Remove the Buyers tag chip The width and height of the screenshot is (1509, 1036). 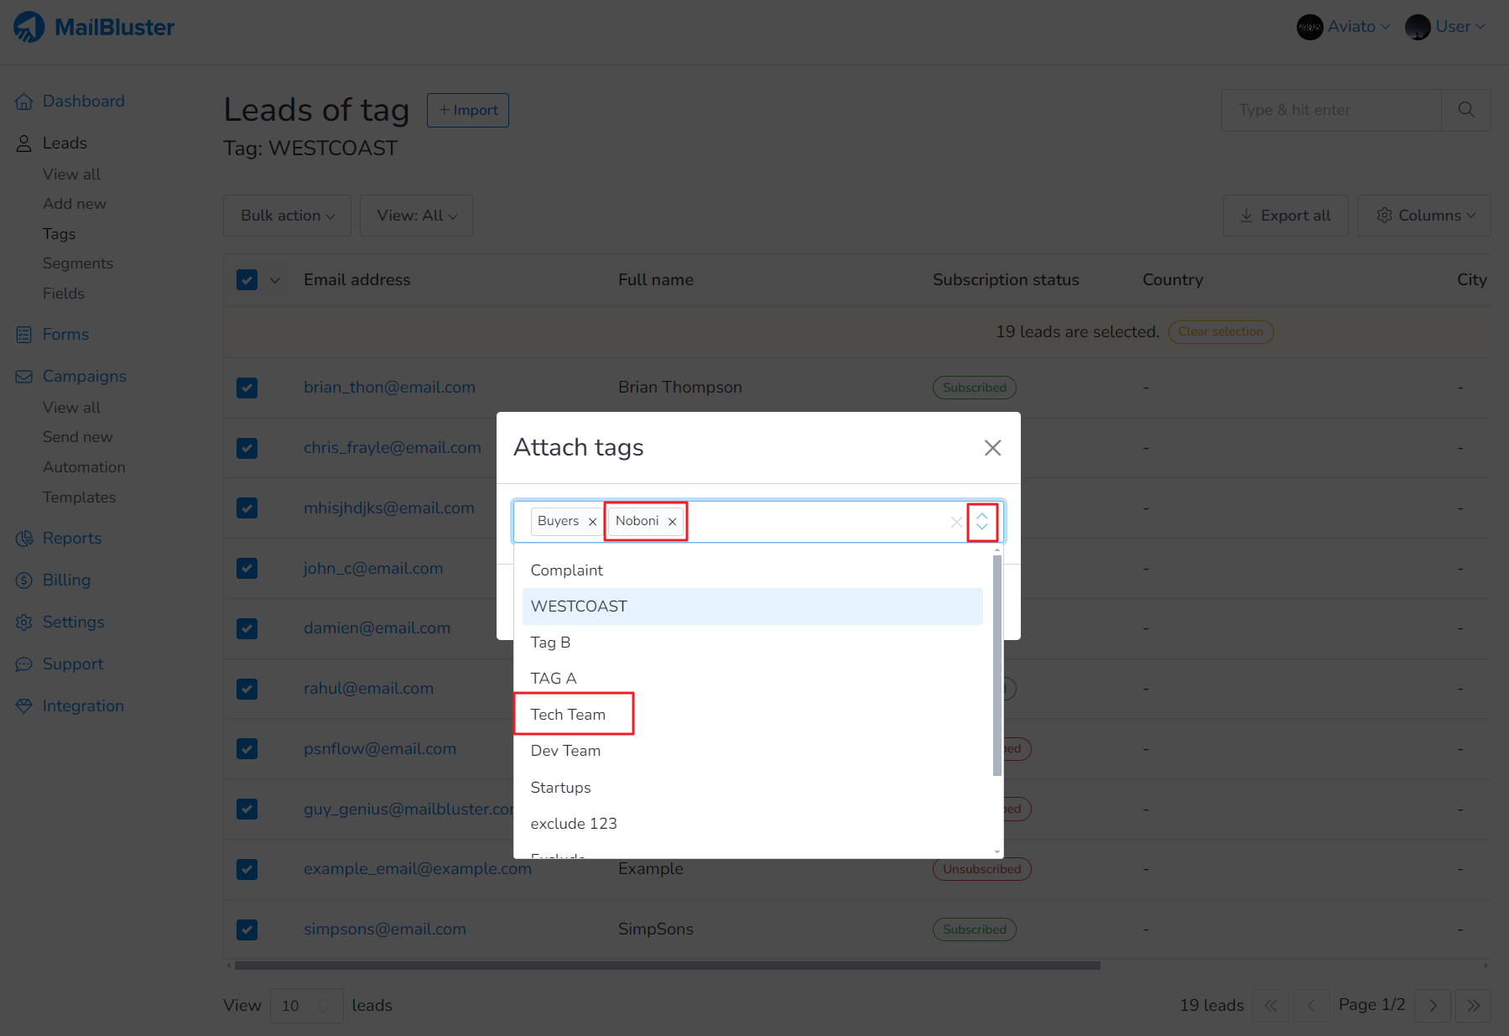[592, 522]
